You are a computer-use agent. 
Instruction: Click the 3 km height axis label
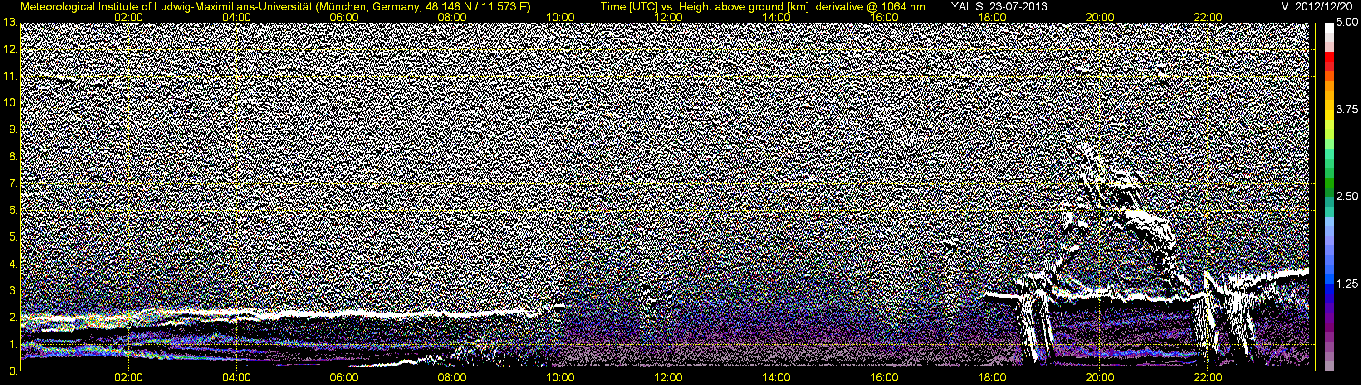pos(13,291)
